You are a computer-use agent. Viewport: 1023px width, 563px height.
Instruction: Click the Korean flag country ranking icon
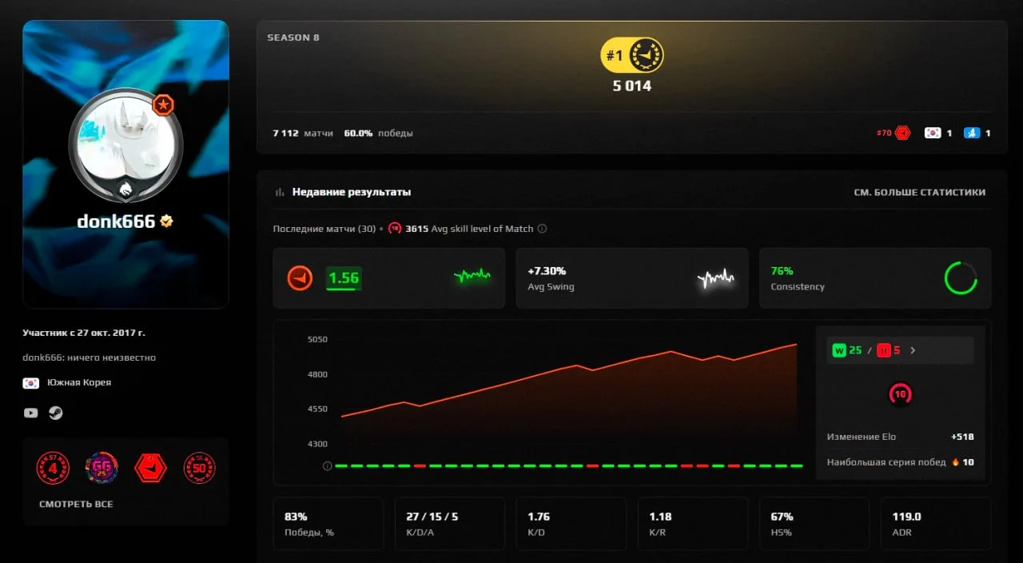(x=933, y=133)
